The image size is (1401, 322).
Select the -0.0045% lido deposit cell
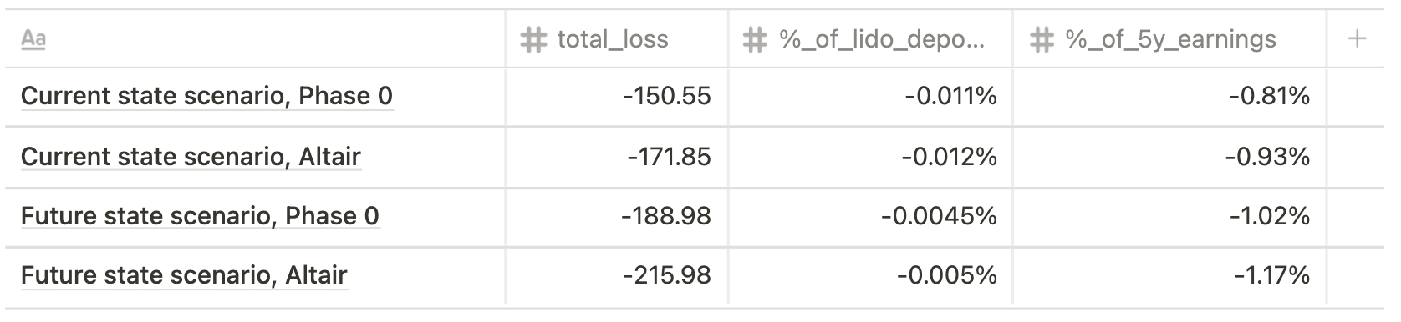point(870,216)
